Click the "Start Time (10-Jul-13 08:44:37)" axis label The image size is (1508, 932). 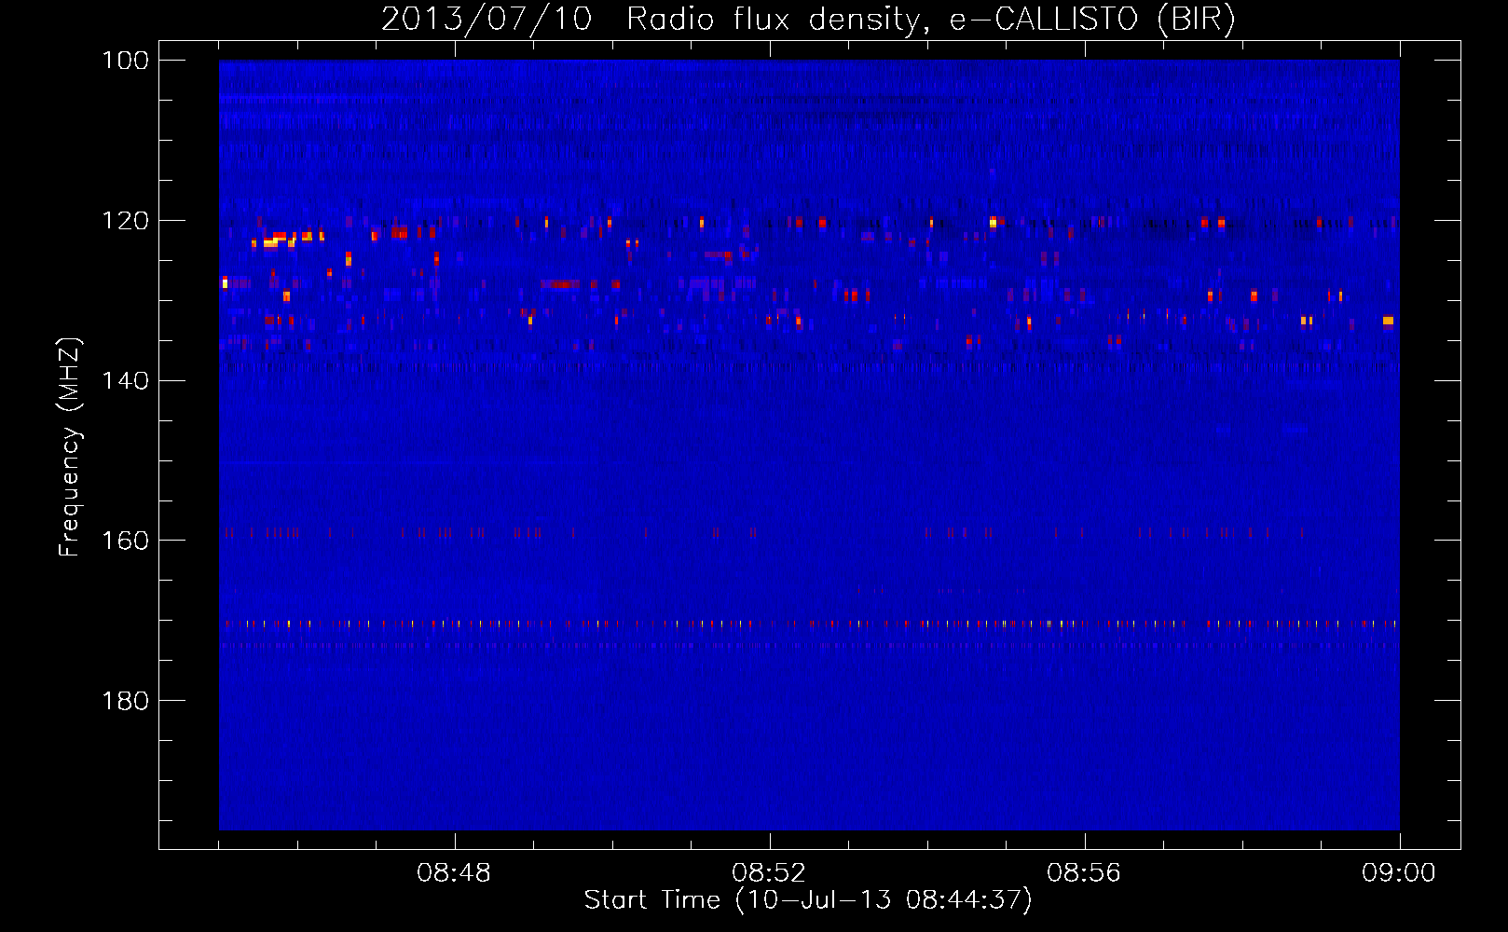point(808,900)
